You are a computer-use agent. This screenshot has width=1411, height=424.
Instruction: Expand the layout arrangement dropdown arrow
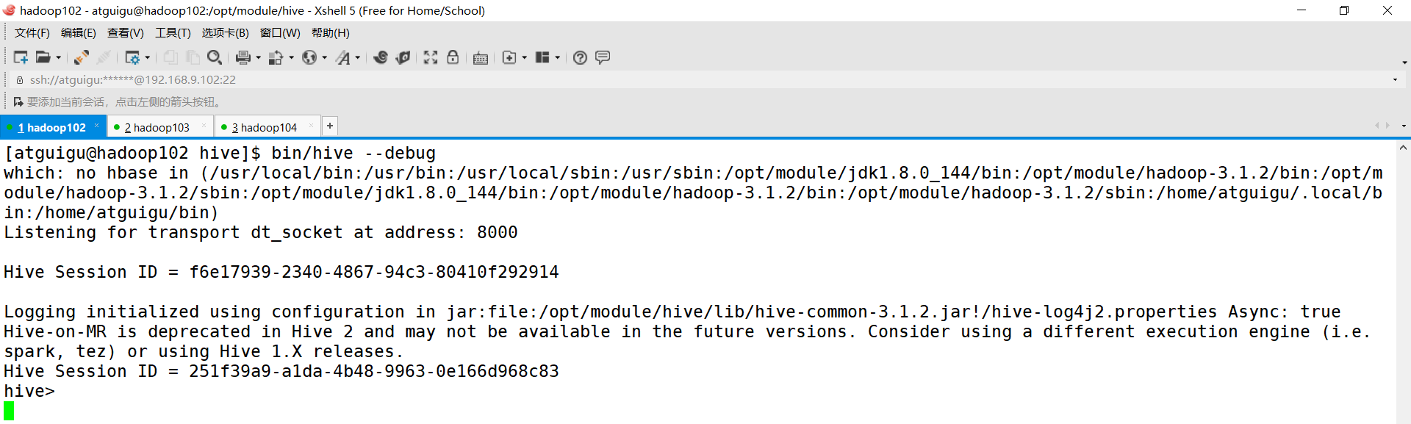[x=558, y=57]
